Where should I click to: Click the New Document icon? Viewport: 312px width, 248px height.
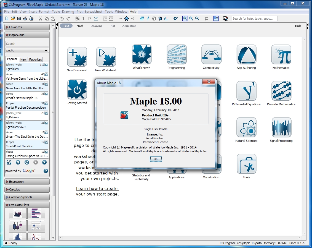tap(77, 57)
